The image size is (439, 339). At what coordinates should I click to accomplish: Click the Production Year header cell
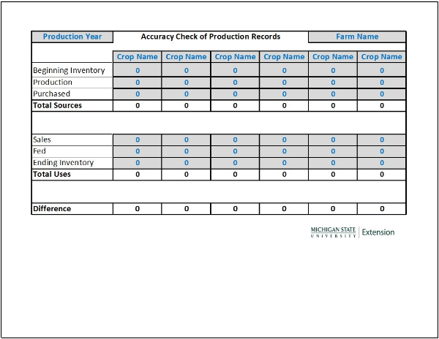click(x=72, y=37)
